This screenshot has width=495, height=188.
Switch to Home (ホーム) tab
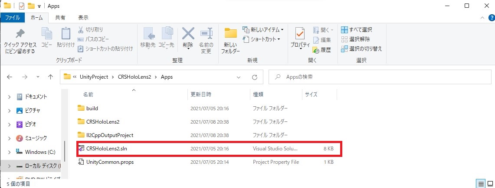click(37, 18)
